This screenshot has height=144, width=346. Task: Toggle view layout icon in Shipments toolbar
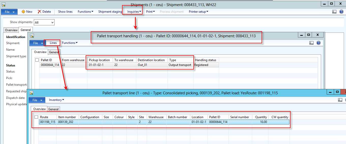(335, 12)
